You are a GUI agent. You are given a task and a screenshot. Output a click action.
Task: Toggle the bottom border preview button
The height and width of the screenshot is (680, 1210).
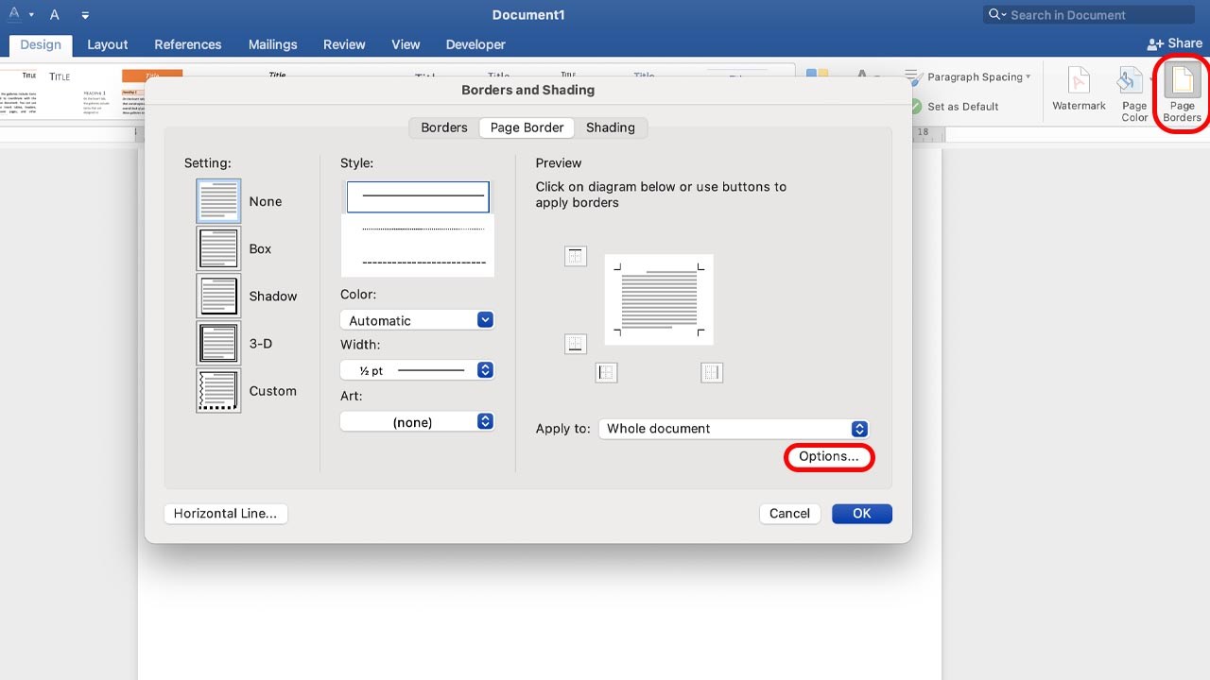pos(576,344)
